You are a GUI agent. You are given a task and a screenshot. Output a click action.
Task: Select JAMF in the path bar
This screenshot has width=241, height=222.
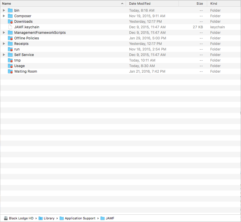point(110,218)
